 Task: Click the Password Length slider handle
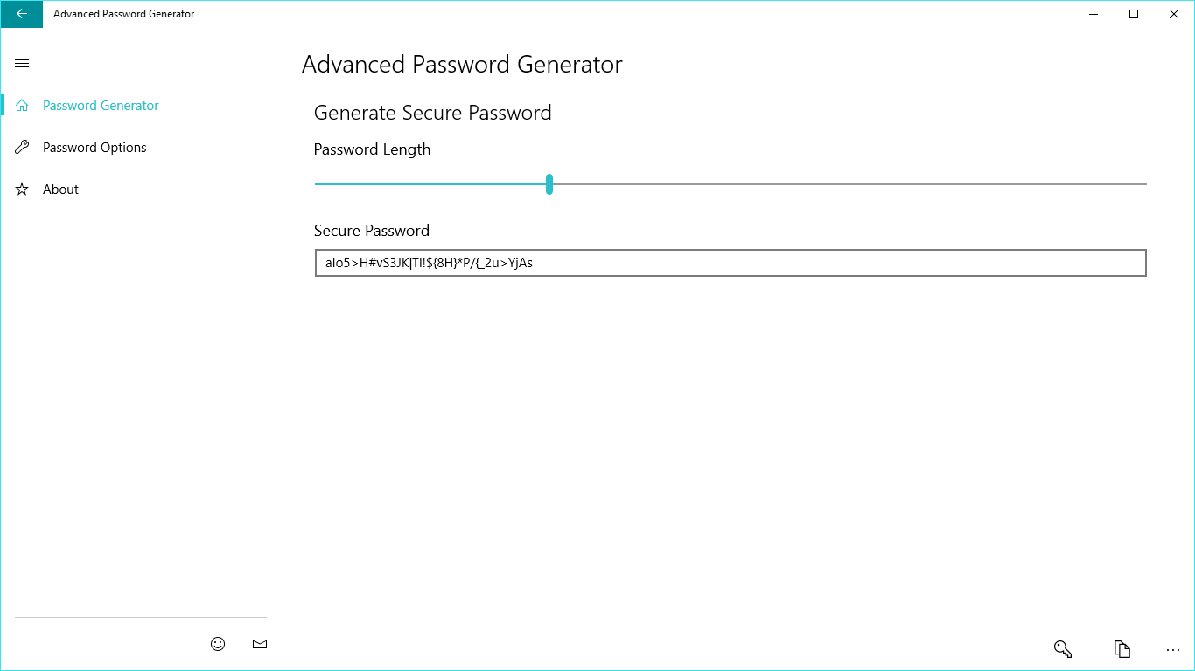click(x=549, y=184)
